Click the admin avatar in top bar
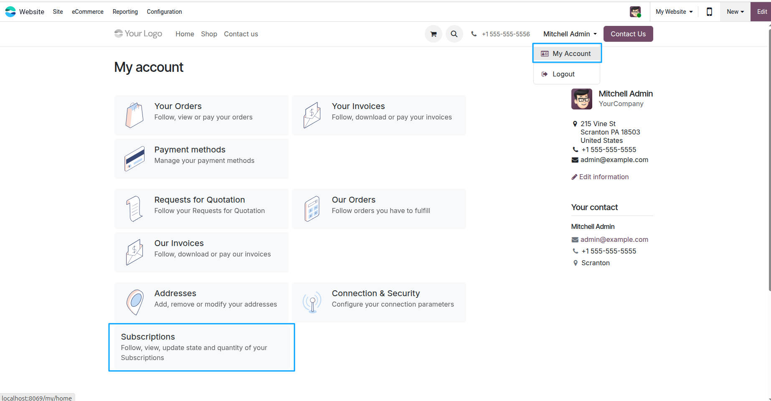Viewport: 771px width, 401px height. 635,12
